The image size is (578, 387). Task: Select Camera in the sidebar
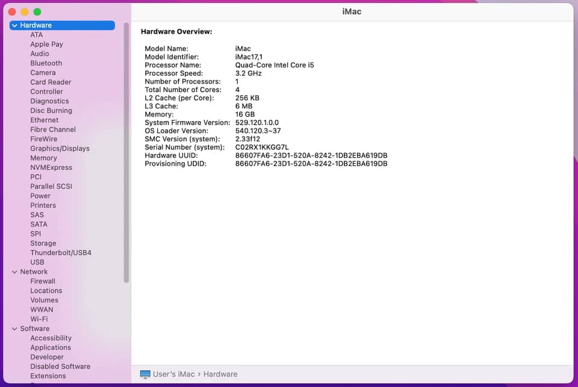coord(43,73)
